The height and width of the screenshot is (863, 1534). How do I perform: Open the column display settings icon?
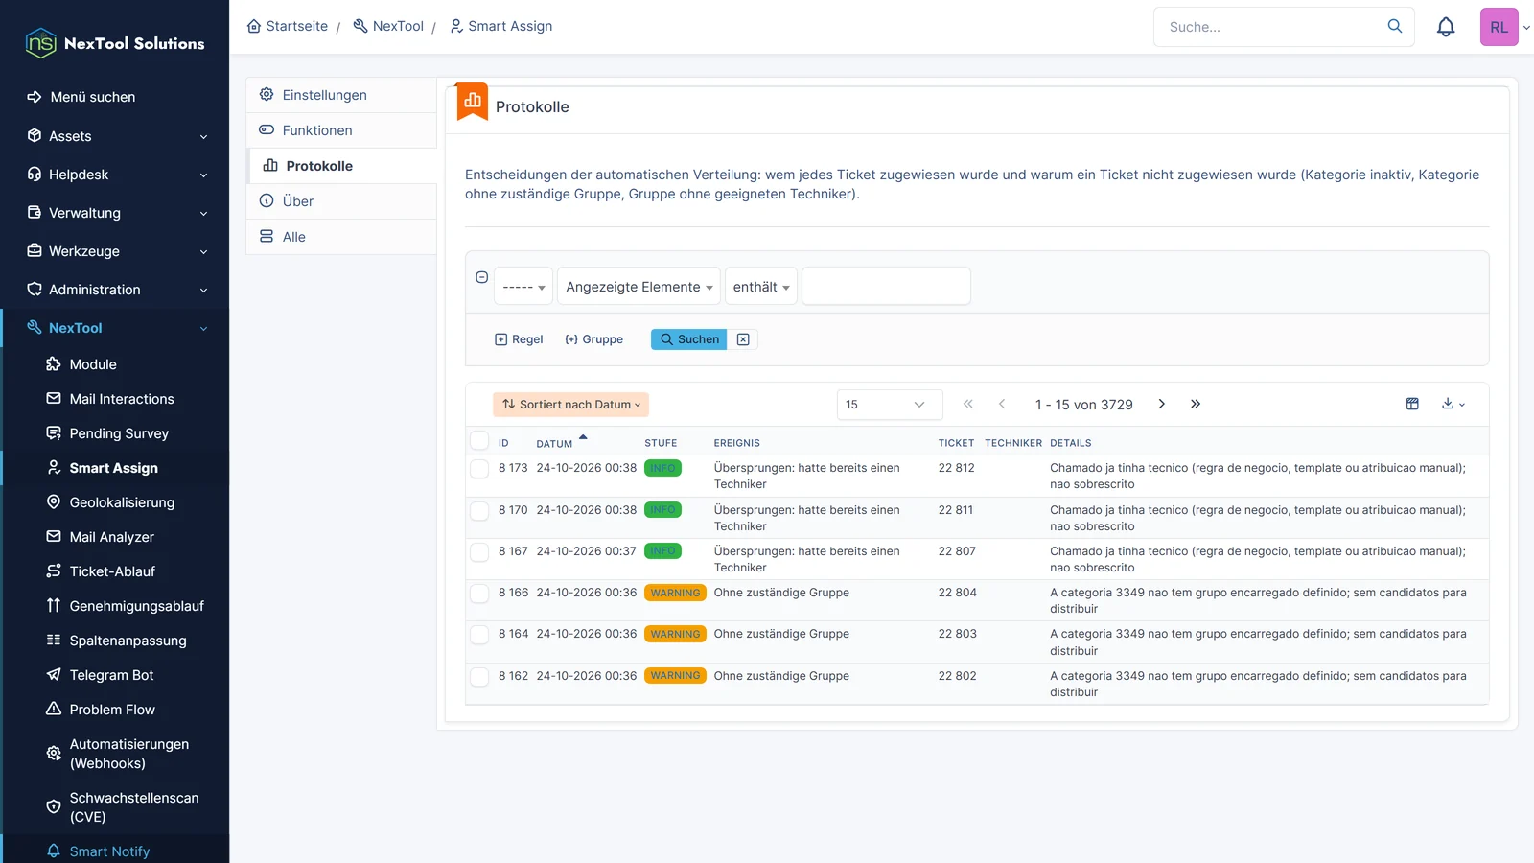click(1412, 404)
